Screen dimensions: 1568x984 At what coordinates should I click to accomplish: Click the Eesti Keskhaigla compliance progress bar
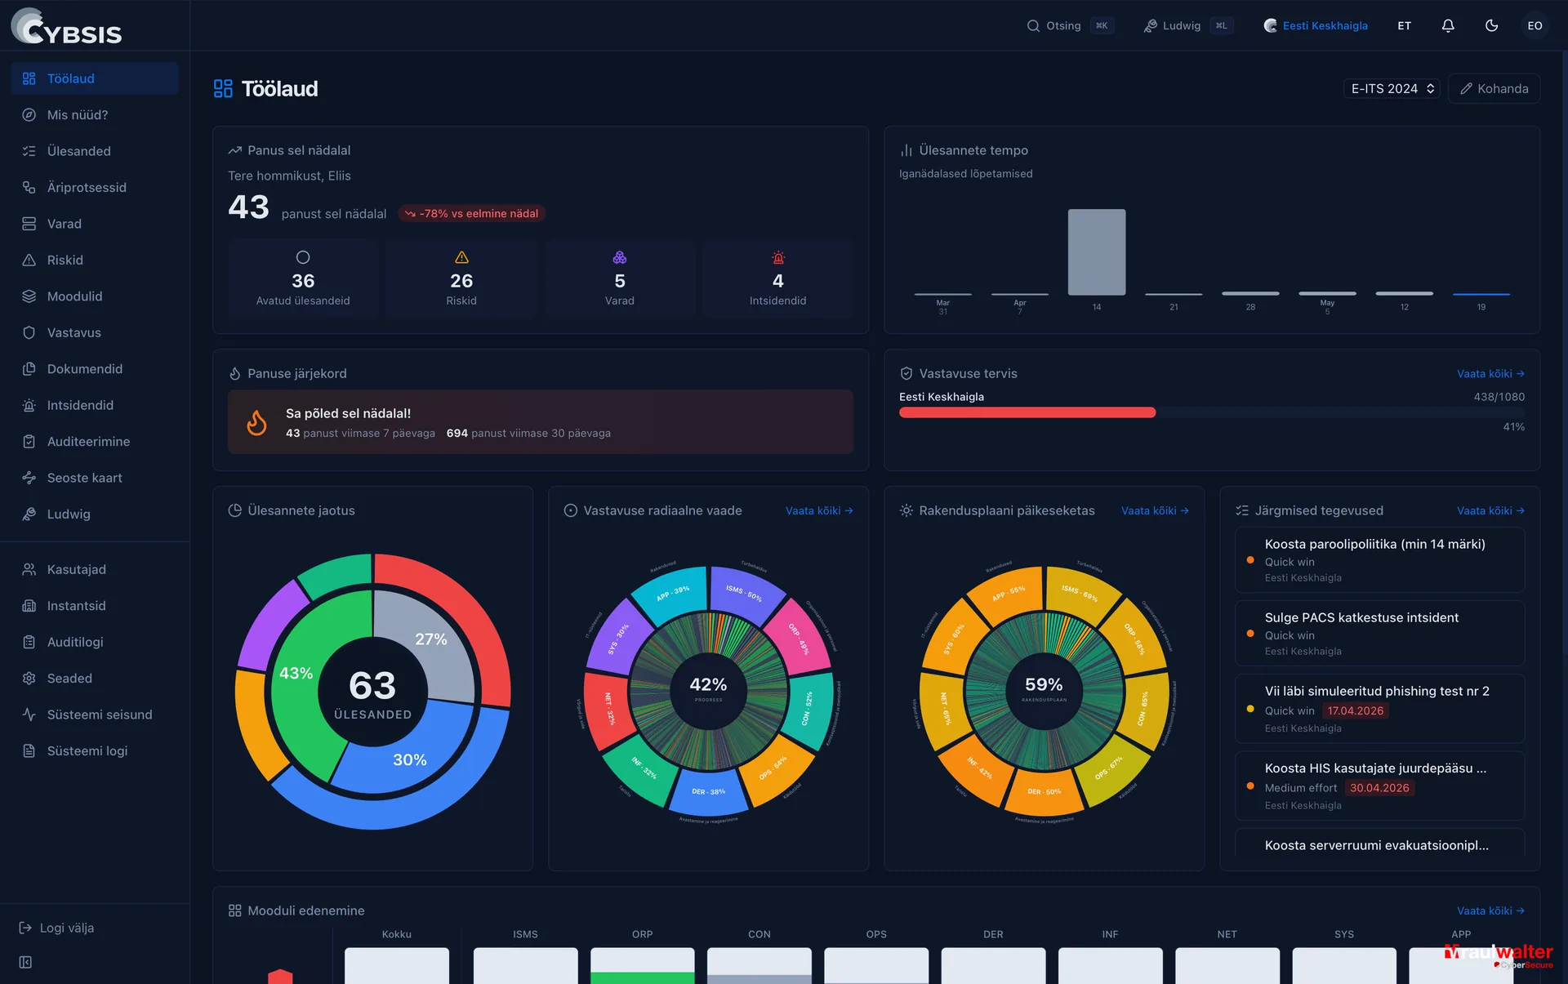[1212, 412]
